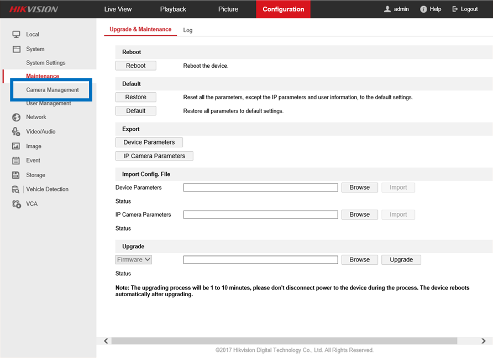The width and height of the screenshot is (493, 358).
Task: Click the horizontal scrollbar right arrow
Action: click(484, 341)
